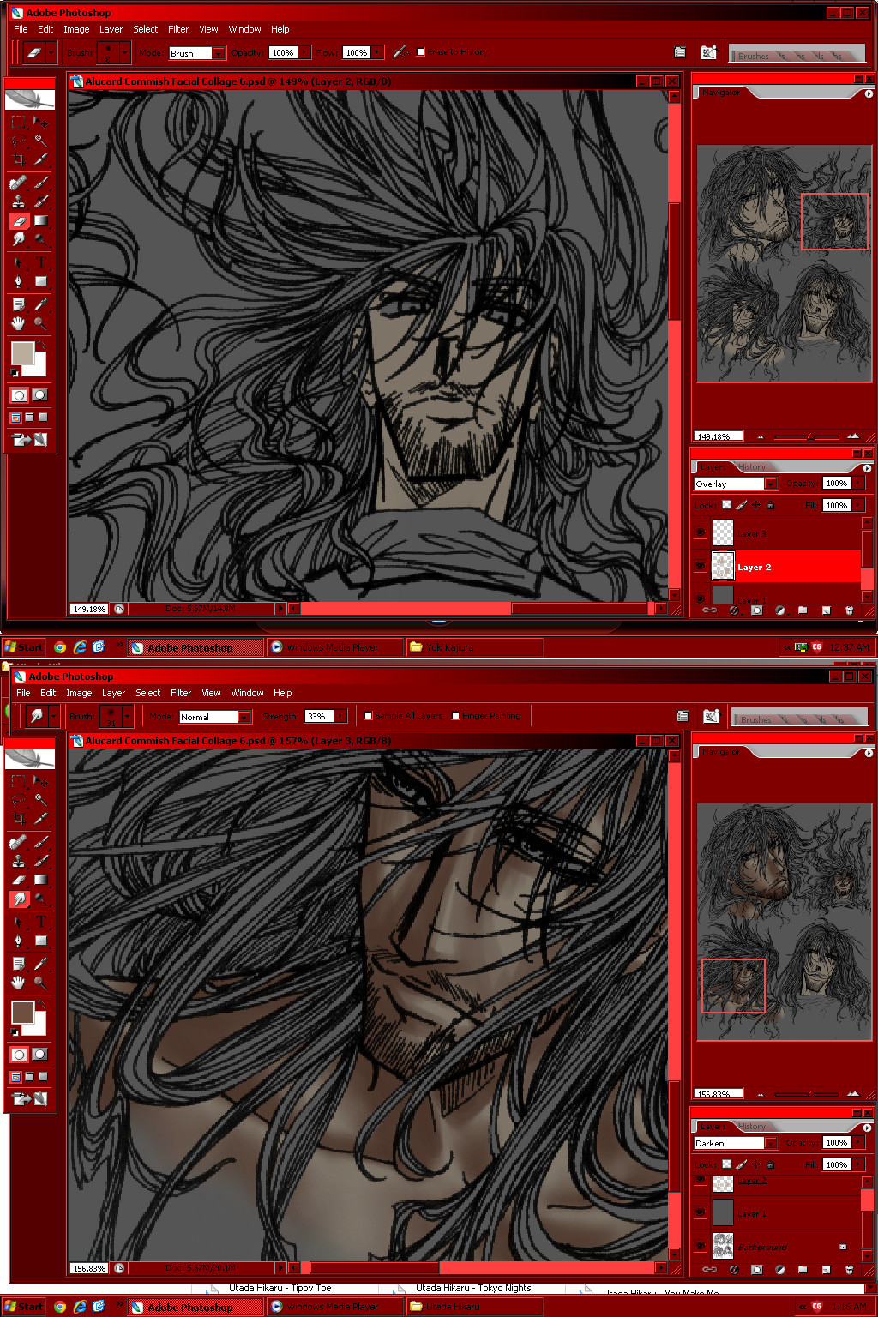Select the Magic Wand tool in the 149% window
The height and width of the screenshot is (1317, 878).
pos(40,141)
